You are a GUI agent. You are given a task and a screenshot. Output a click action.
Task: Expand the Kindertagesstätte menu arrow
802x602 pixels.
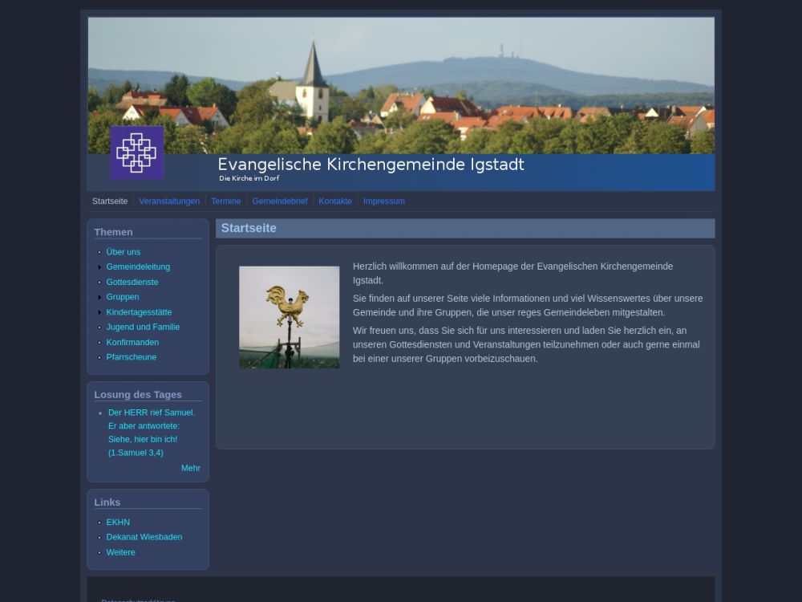point(99,312)
